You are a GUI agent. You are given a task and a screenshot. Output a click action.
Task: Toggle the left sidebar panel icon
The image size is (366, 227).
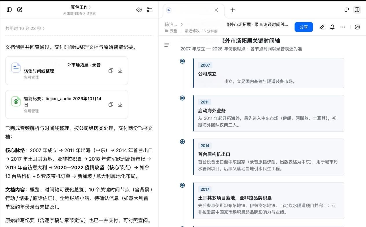click(x=9, y=10)
